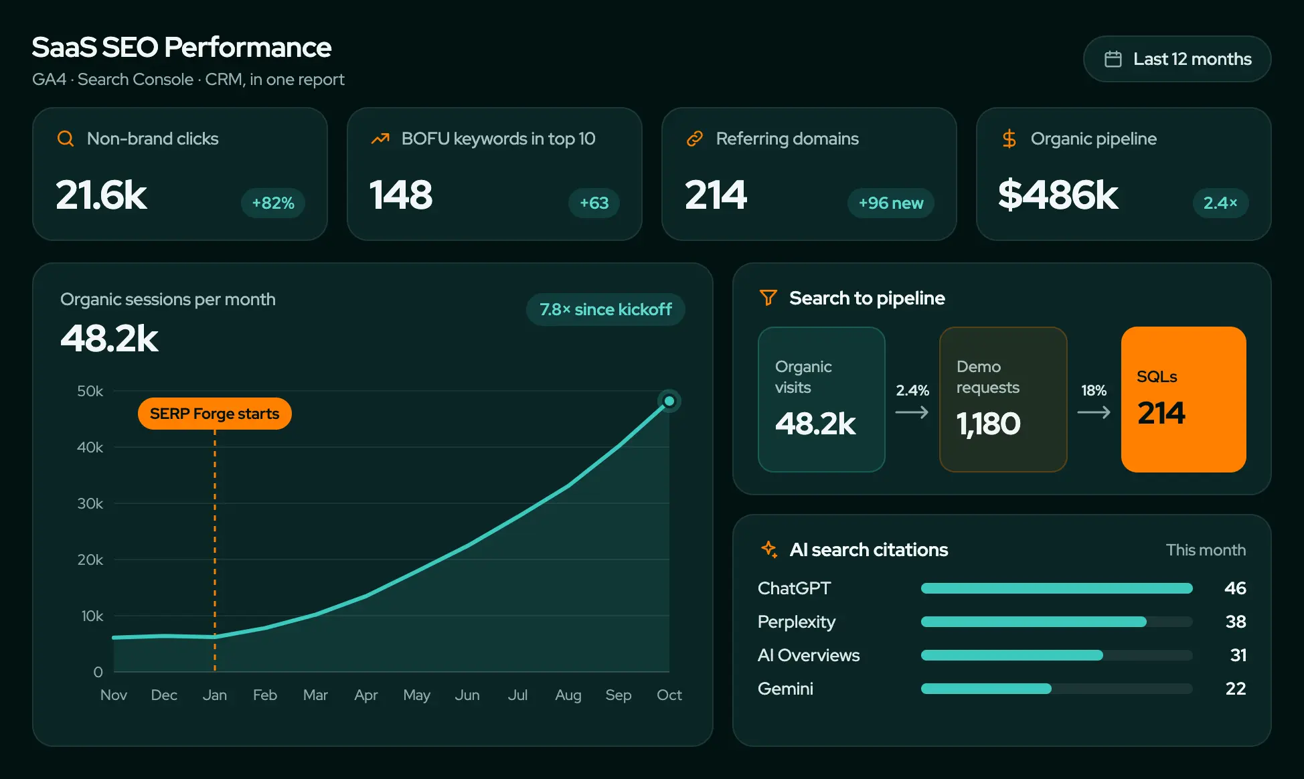Click the Gemini count 22
1304x779 pixels.
[1236, 689]
